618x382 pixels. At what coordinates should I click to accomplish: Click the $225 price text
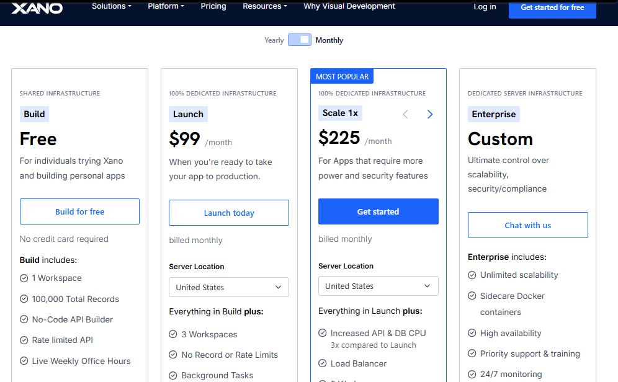click(339, 138)
